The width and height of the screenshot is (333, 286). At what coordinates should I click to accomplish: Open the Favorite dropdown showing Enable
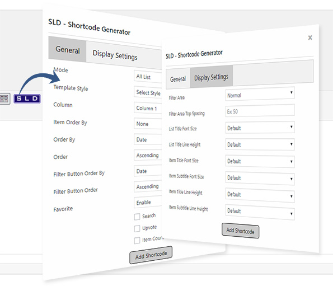tap(148, 202)
